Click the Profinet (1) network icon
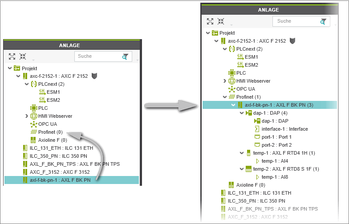The height and width of the screenshot is (224, 349). click(231, 97)
